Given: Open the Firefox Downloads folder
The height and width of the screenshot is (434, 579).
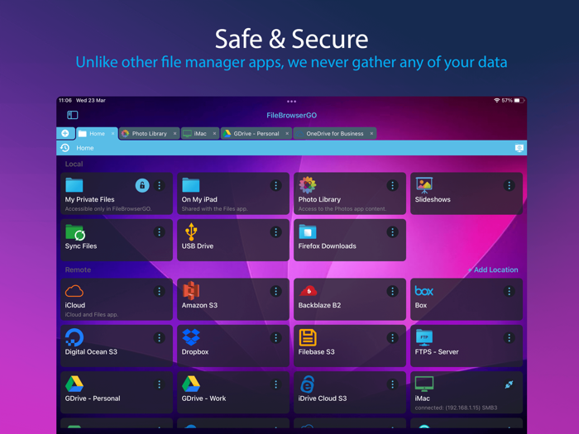Looking at the screenshot, I should click(x=350, y=240).
